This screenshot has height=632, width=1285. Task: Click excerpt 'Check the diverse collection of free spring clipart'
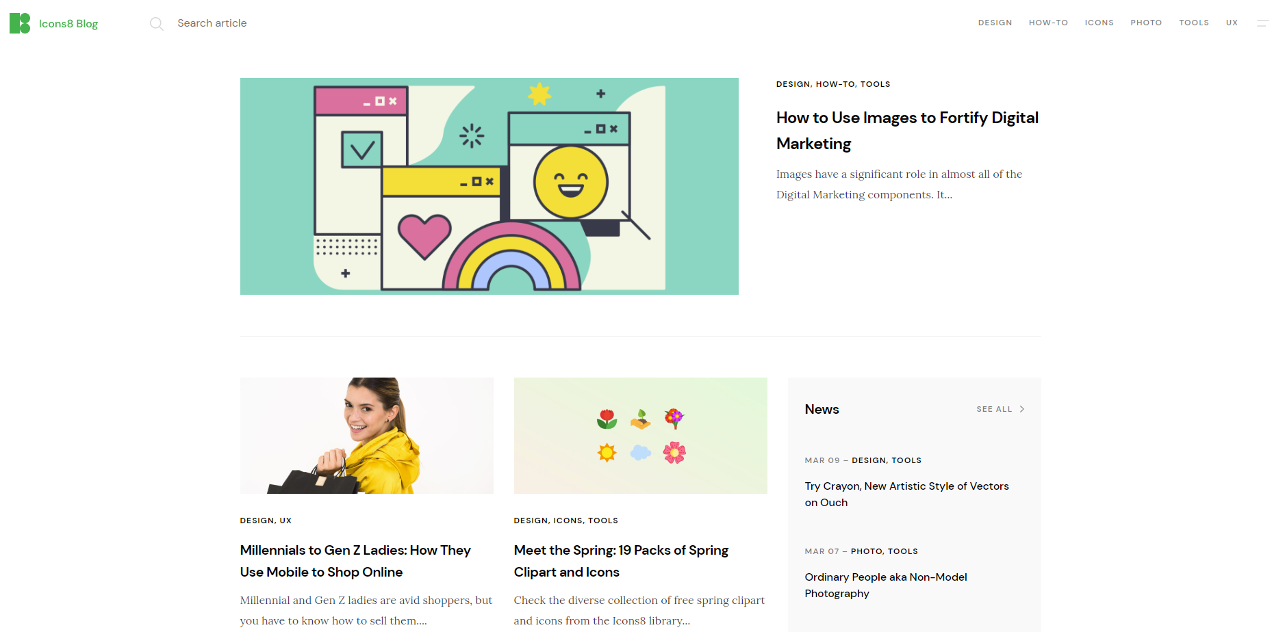[639, 610]
